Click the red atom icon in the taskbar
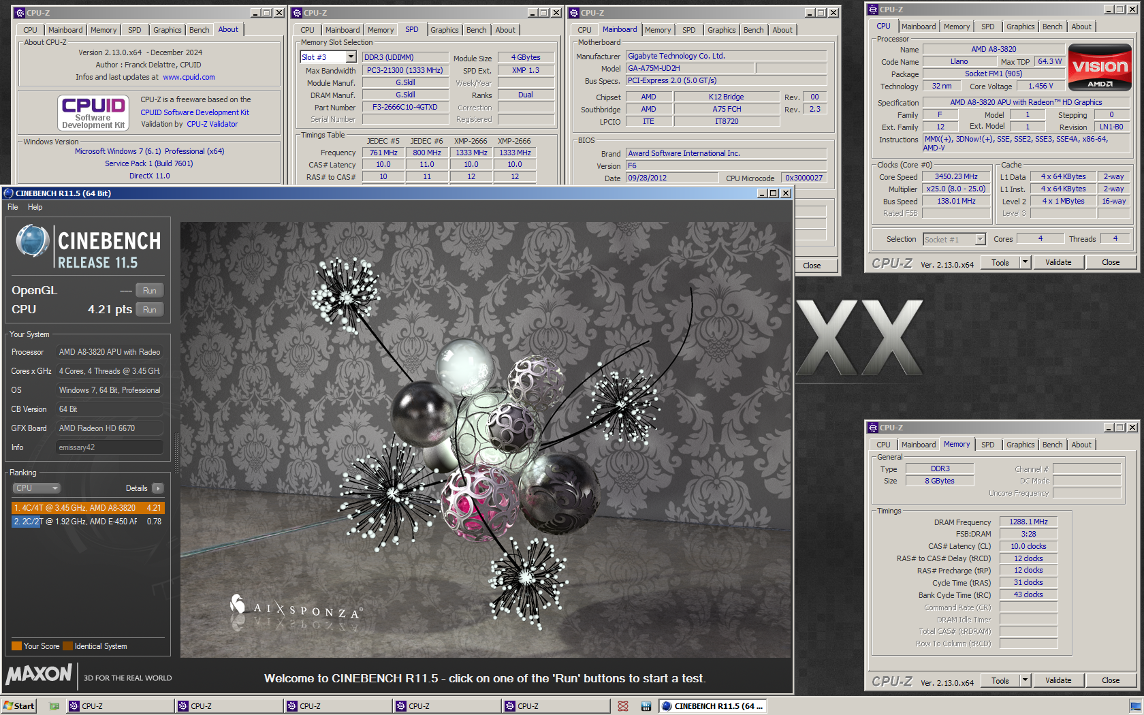This screenshot has width=1144, height=715. click(622, 706)
